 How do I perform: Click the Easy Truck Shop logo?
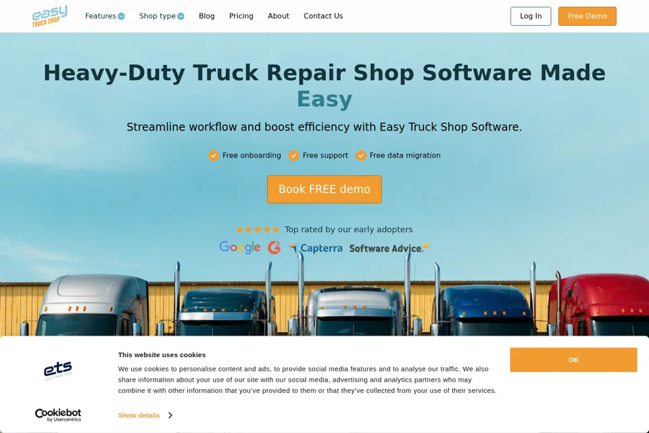click(x=49, y=16)
